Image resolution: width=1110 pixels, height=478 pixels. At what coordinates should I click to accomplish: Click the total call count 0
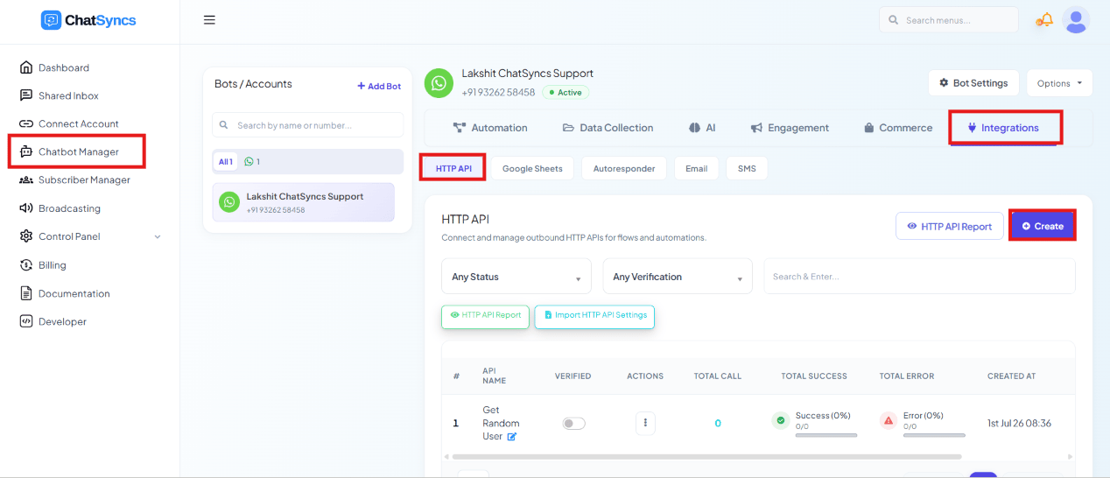(x=718, y=424)
